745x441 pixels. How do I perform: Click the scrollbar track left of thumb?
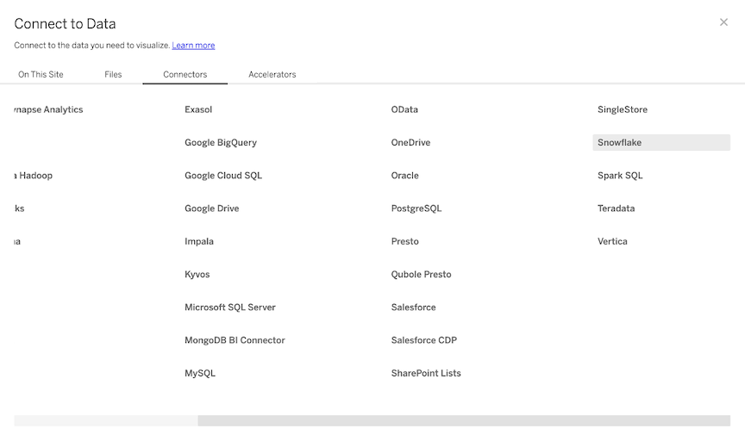tap(105, 421)
